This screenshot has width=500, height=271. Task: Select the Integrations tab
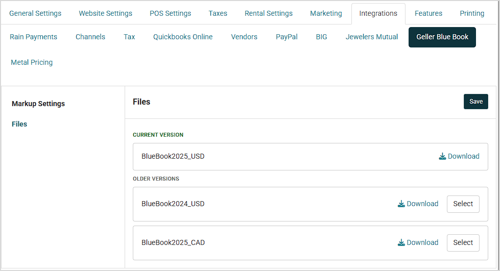[x=378, y=13]
